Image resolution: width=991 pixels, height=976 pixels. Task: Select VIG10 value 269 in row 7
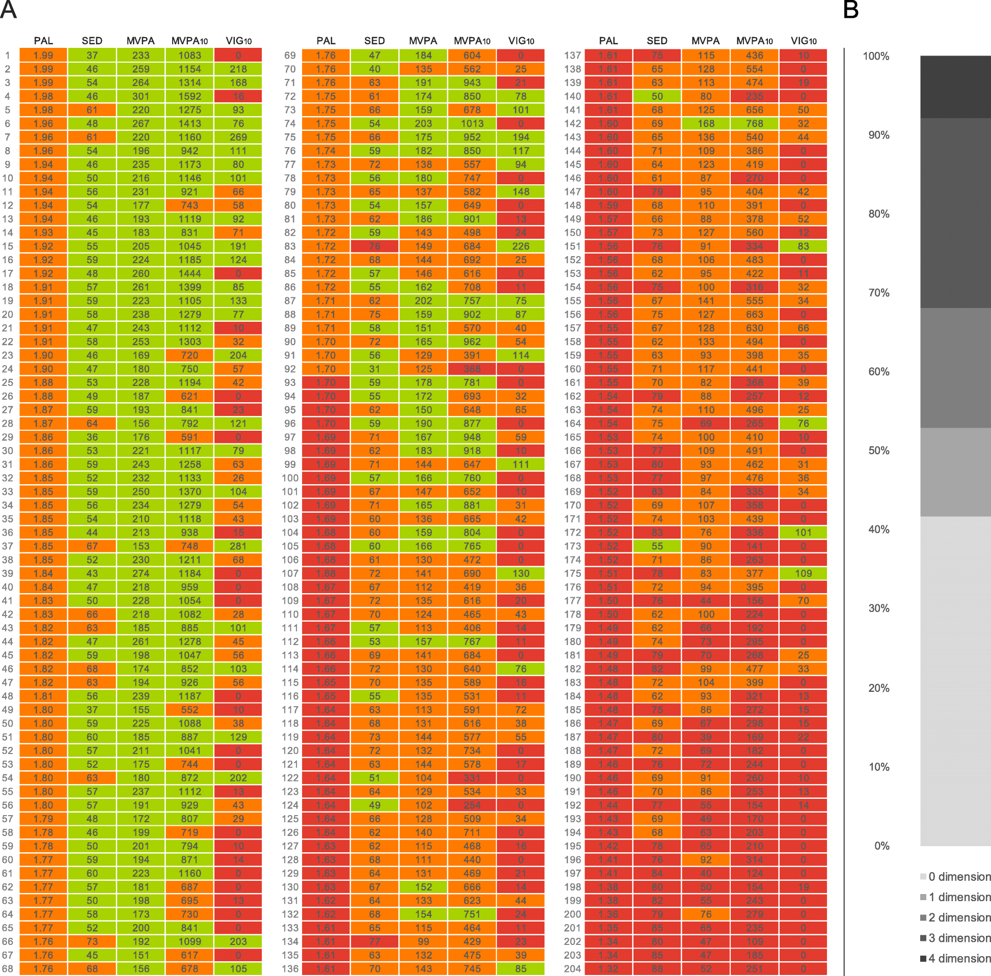coord(238,137)
